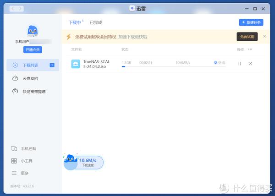275x196 pixels.
Task: Click the 开通会员 membership button
Action: [x=33, y=50]
